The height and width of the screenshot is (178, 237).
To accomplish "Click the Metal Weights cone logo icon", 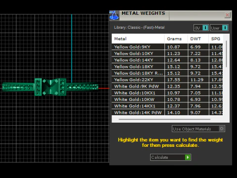I will pos(114,15).
